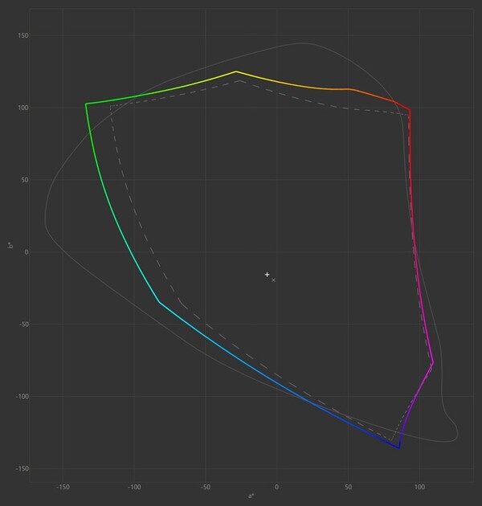482x506 pixels.
Task: Click the 0 label on the horizontal axis
Action: [x=276, y=487]
